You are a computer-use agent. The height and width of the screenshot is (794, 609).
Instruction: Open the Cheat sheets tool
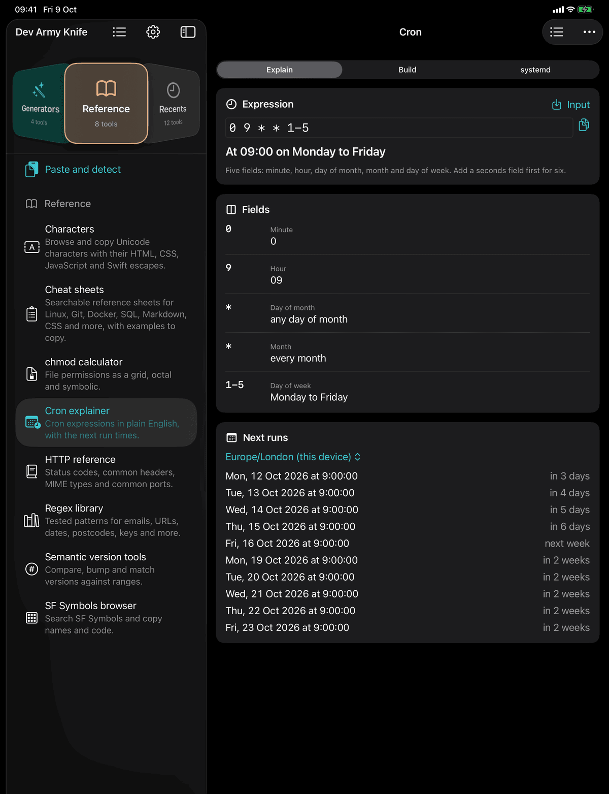tap(107, 313)
